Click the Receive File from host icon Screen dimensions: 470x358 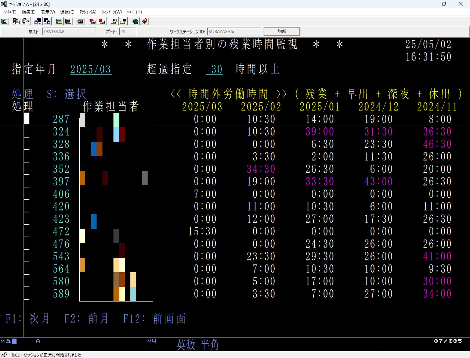tap(47, 21)
